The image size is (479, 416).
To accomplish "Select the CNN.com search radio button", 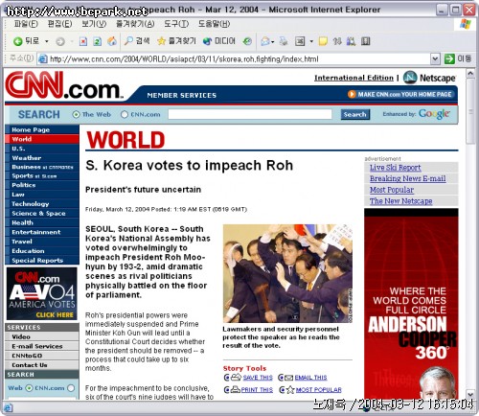I will click(x=125, y=114).
